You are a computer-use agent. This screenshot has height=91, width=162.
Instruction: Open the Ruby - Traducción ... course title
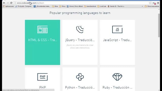(117, 87)
